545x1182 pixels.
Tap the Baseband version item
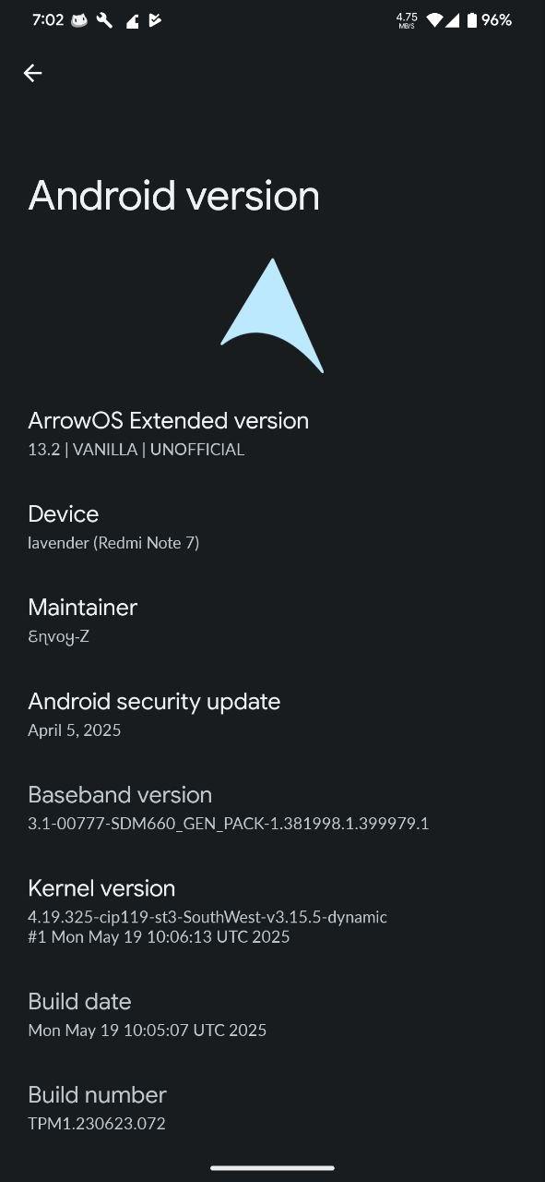point(272,808)
